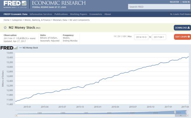Click the EDIT GRAPH button
The height and width of the screenshot is (118, 191).
pyautogui.click(x=182, y=37)
